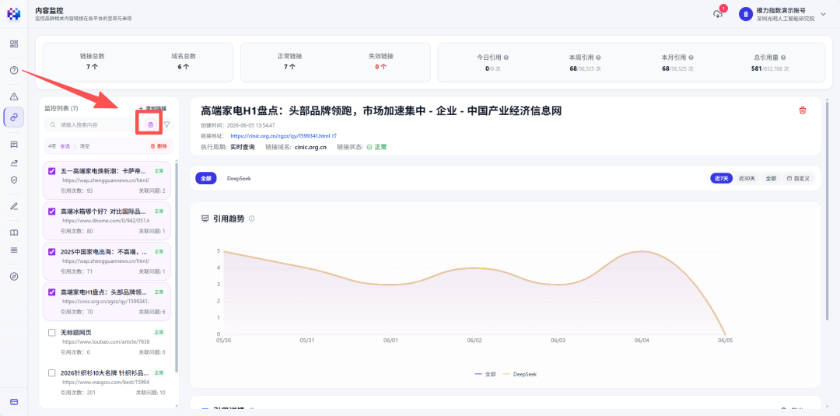Click help icon next to 今日引用
This screenshot has width=840, height=416.
pyautogui.click(x=506, y=57)
